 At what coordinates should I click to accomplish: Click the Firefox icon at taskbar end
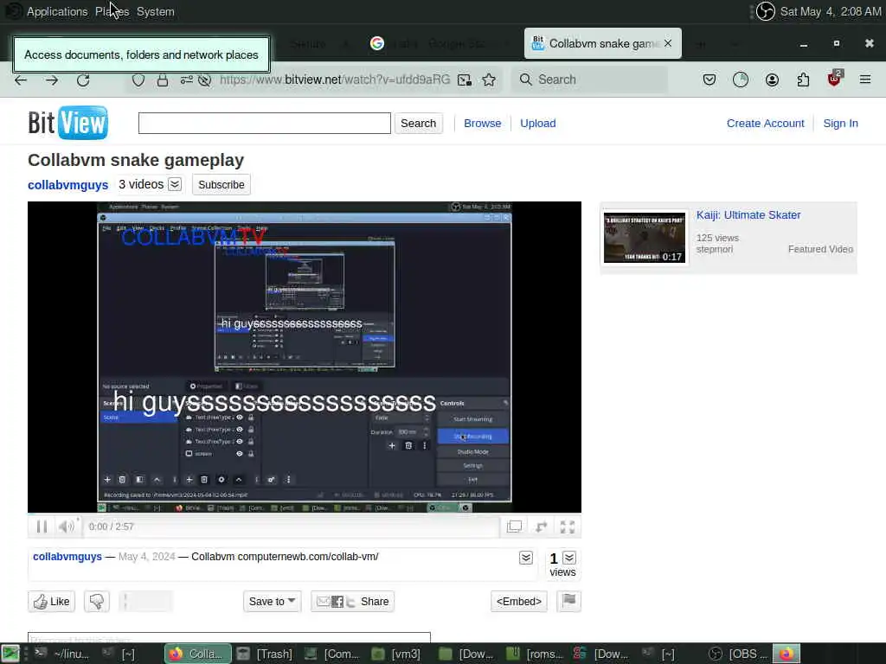pyautogui.click(x=786, y=654)
